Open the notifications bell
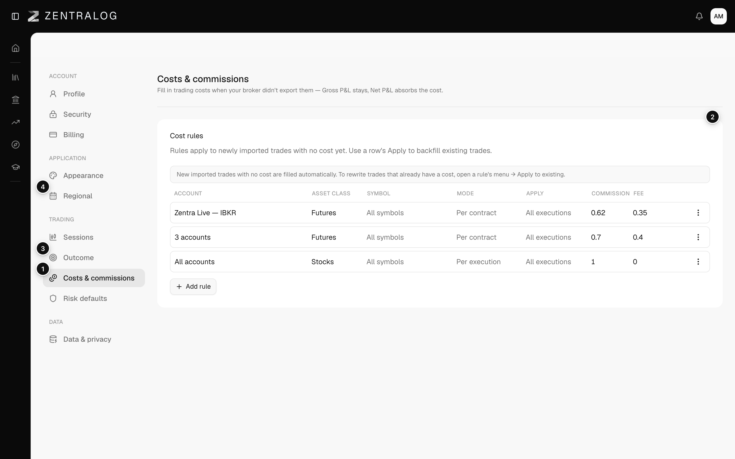The height and width of the screenshot is (459, 735). [699, 16]
